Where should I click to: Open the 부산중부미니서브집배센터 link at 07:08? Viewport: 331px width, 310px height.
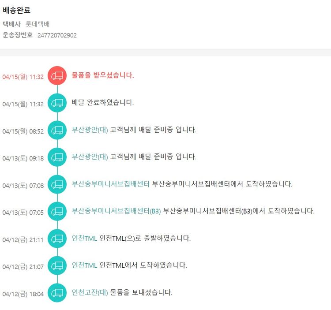coord(111,184)
